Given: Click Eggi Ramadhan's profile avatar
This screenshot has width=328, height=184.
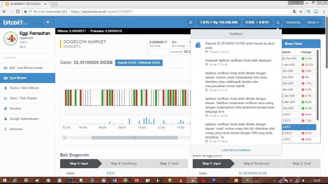Looking at the screenshot, I should click(11, 39).
